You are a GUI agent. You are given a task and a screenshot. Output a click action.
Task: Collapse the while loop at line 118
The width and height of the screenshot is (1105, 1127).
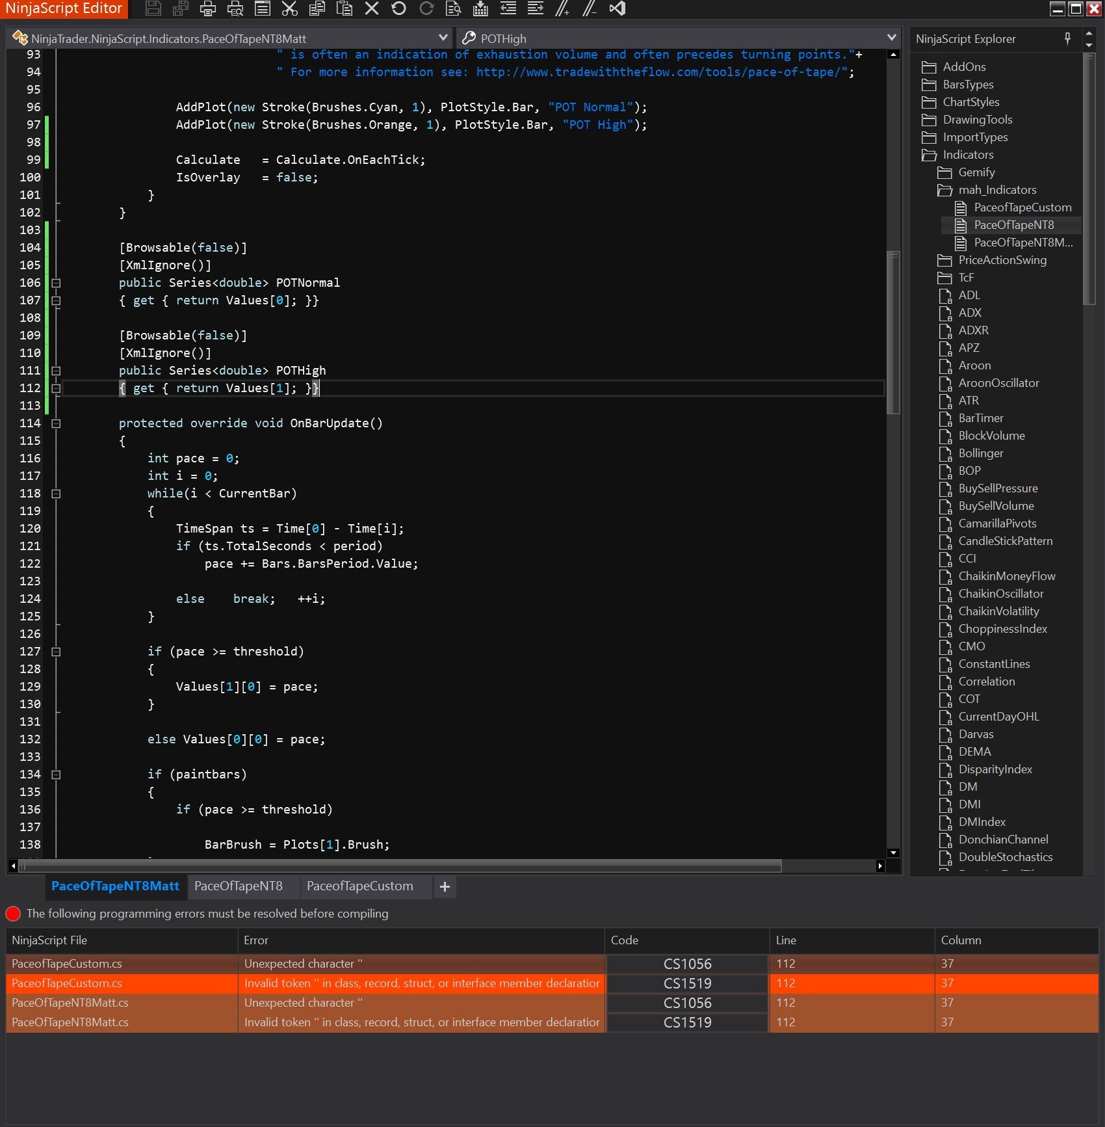pyautogui.click(x=56, y=494)
